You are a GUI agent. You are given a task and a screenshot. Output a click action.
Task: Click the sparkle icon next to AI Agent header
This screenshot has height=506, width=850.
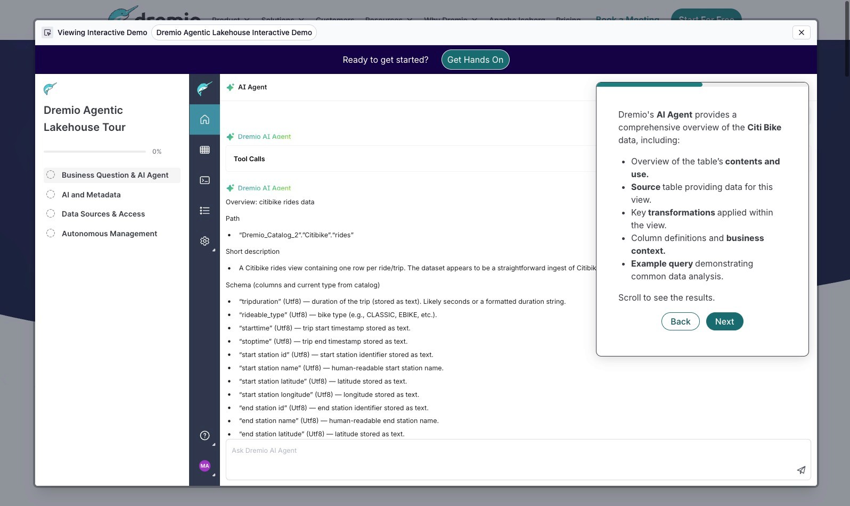point(230,87)
